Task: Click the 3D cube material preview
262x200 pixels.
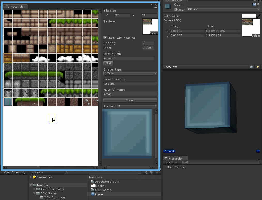Action: click(211, 108)
